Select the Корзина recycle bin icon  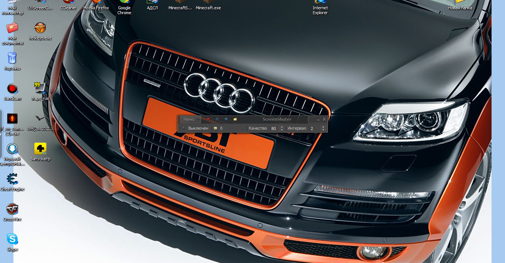(x=12, y=61)
